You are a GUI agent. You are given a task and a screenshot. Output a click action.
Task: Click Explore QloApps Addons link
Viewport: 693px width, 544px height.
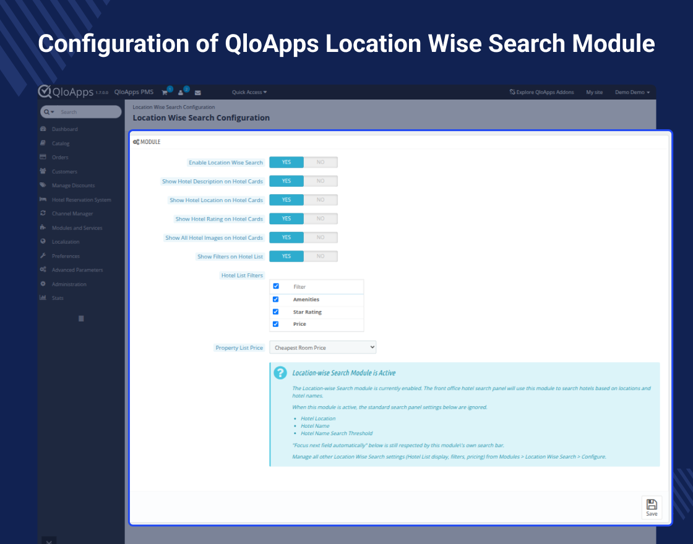click(x=541, y=92)
